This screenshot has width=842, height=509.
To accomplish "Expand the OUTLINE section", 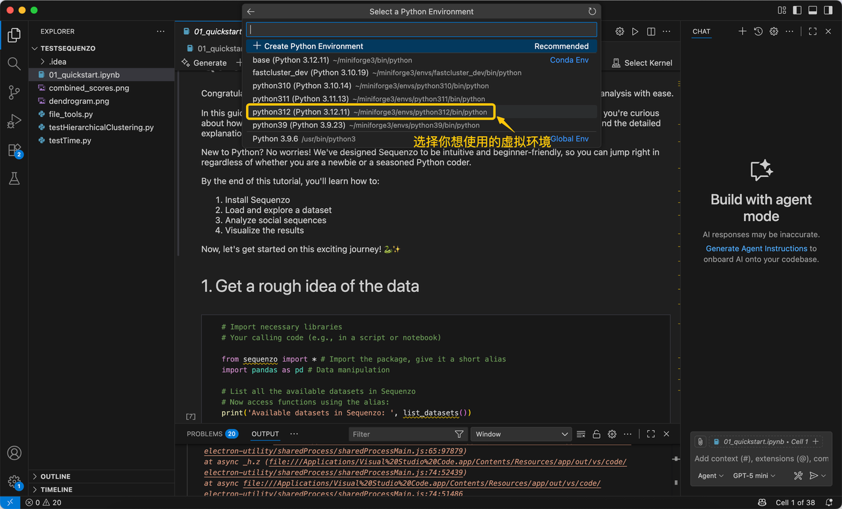I will pyautogui.click(x=55, y=476).
